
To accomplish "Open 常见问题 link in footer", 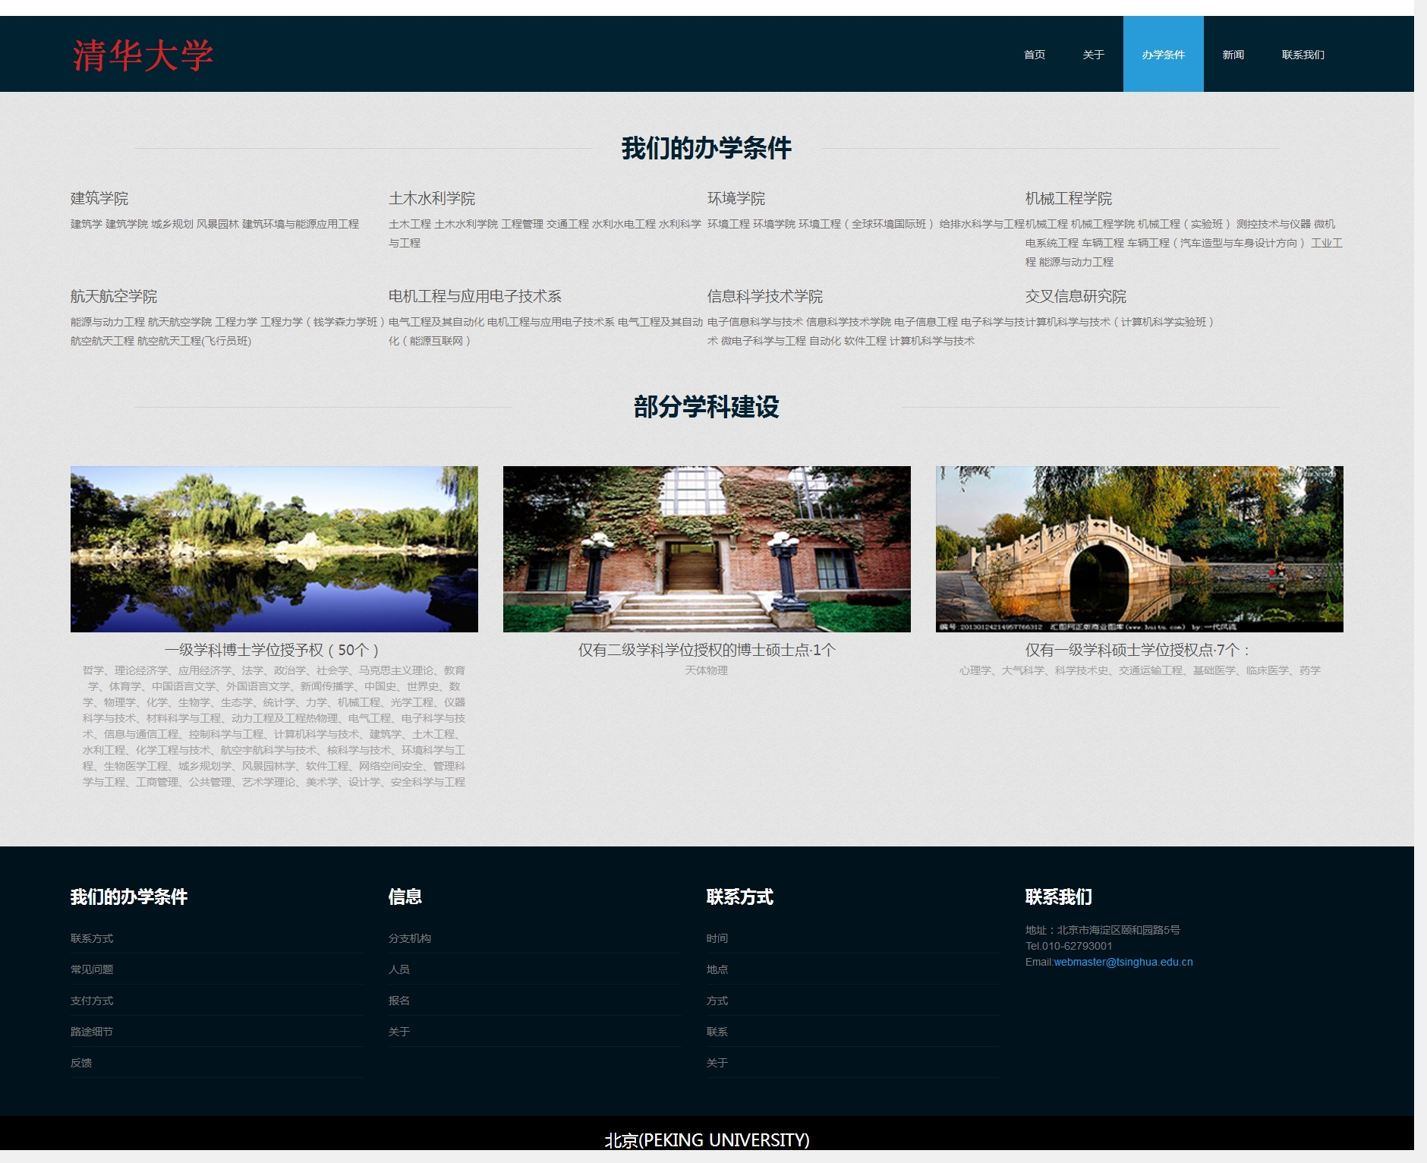I will point(92,969).
